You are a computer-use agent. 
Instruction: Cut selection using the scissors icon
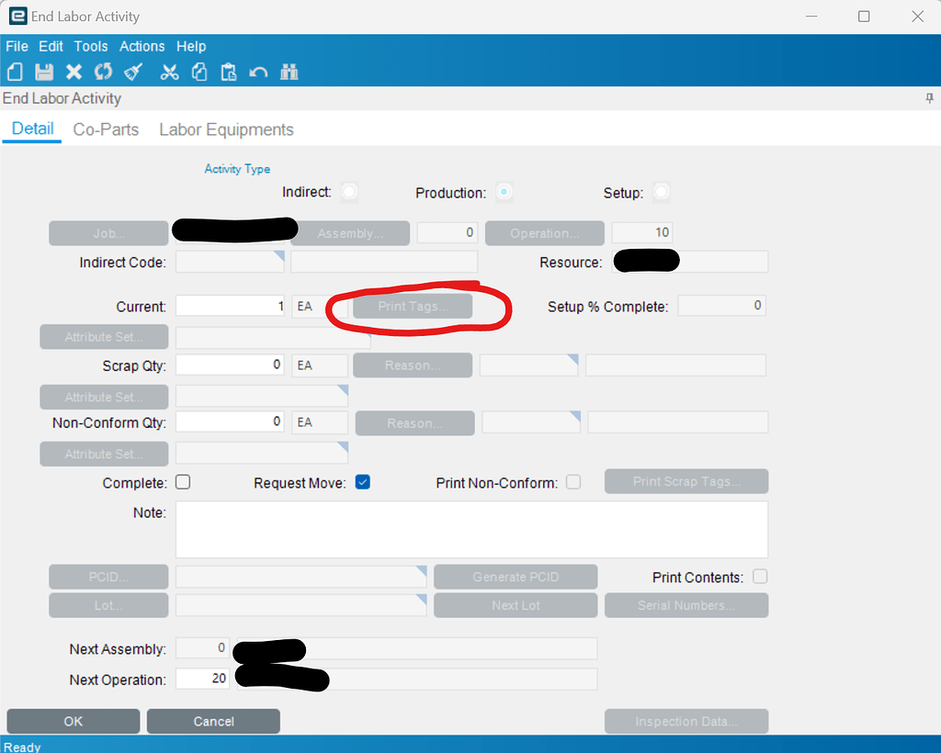tap(169, 72)
